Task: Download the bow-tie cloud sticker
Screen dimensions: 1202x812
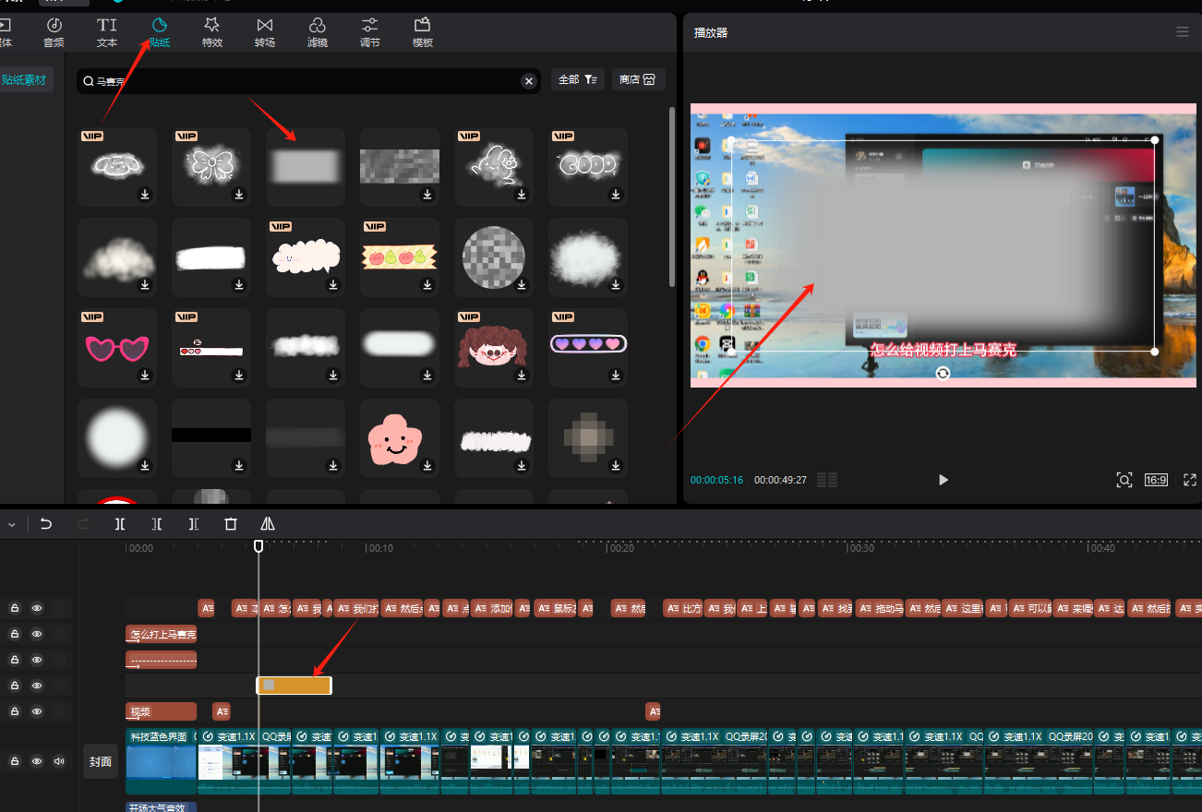Action: pyautogui.click(x=239, y=195)
